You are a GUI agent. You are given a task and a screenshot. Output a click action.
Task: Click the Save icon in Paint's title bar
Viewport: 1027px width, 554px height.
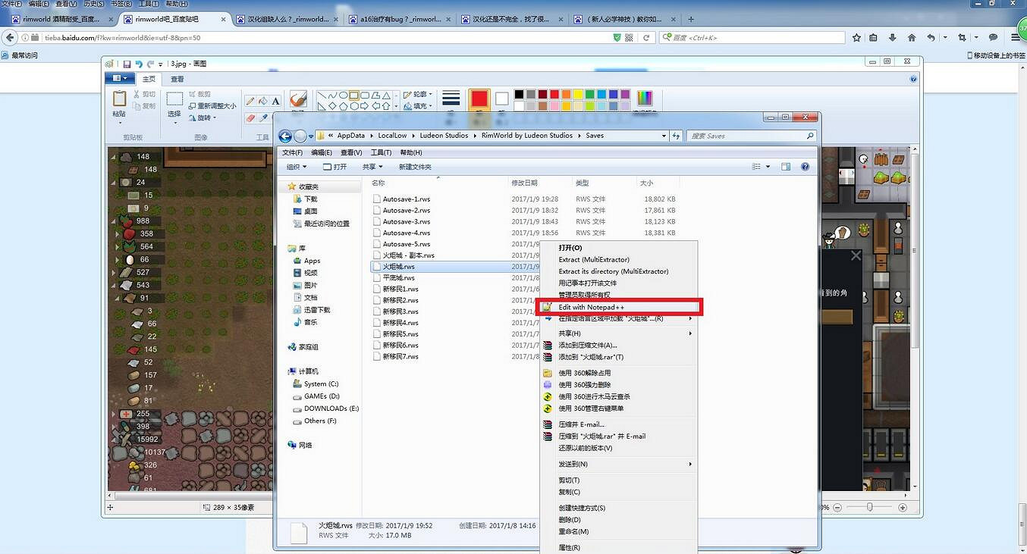127,64
